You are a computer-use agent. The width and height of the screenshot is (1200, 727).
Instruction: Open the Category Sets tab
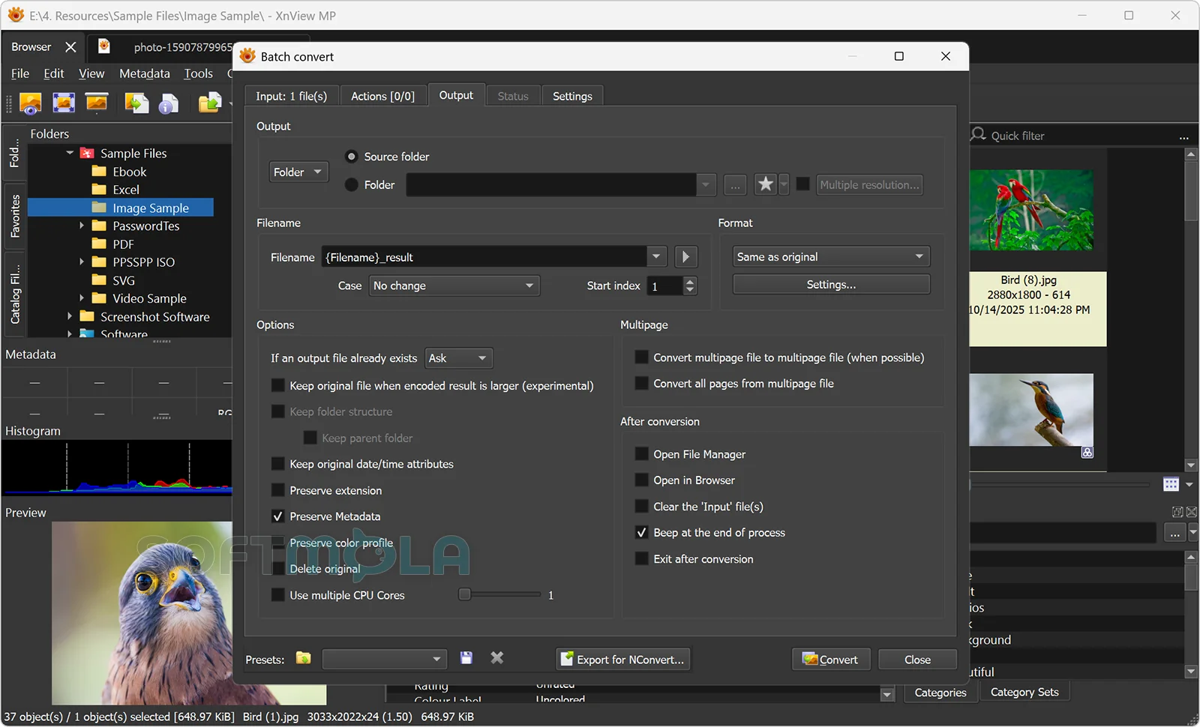pos(1024,692)
